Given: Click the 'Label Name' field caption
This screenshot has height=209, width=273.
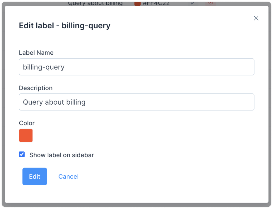Looking at the screenshot, I should 36,53.
